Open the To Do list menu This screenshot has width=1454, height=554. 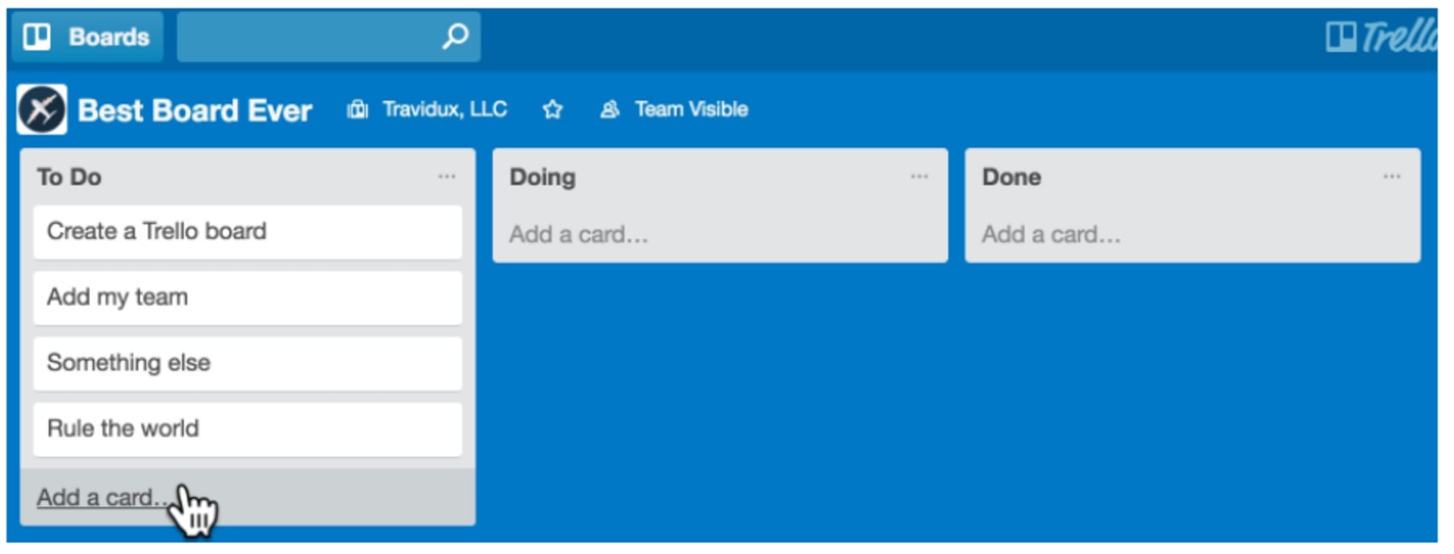(447, 176)
